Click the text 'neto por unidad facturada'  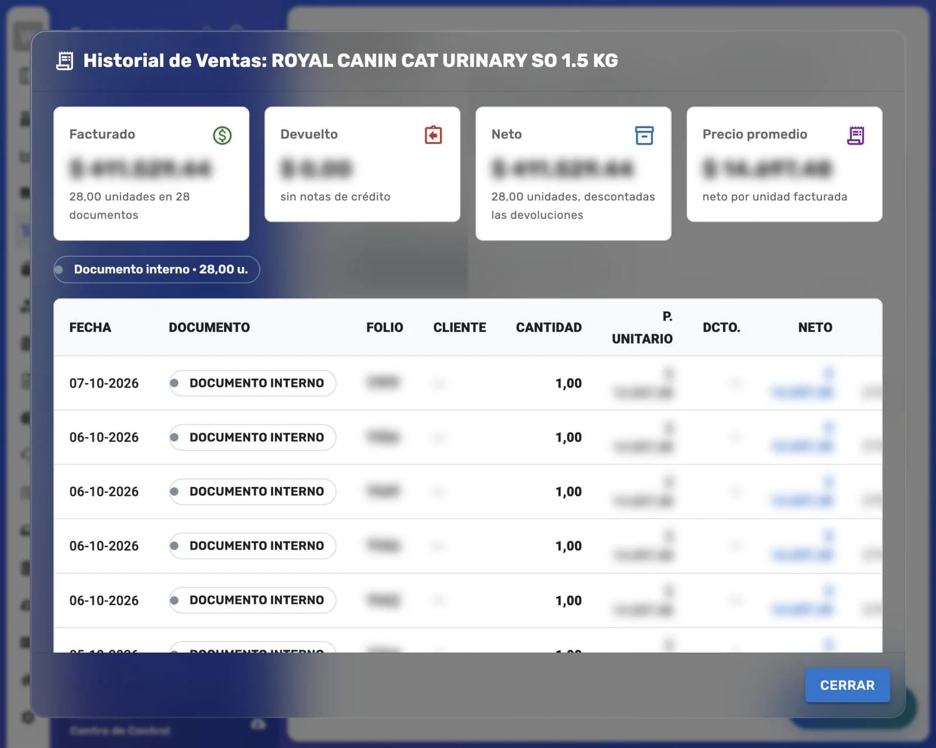tap(775, 197)
